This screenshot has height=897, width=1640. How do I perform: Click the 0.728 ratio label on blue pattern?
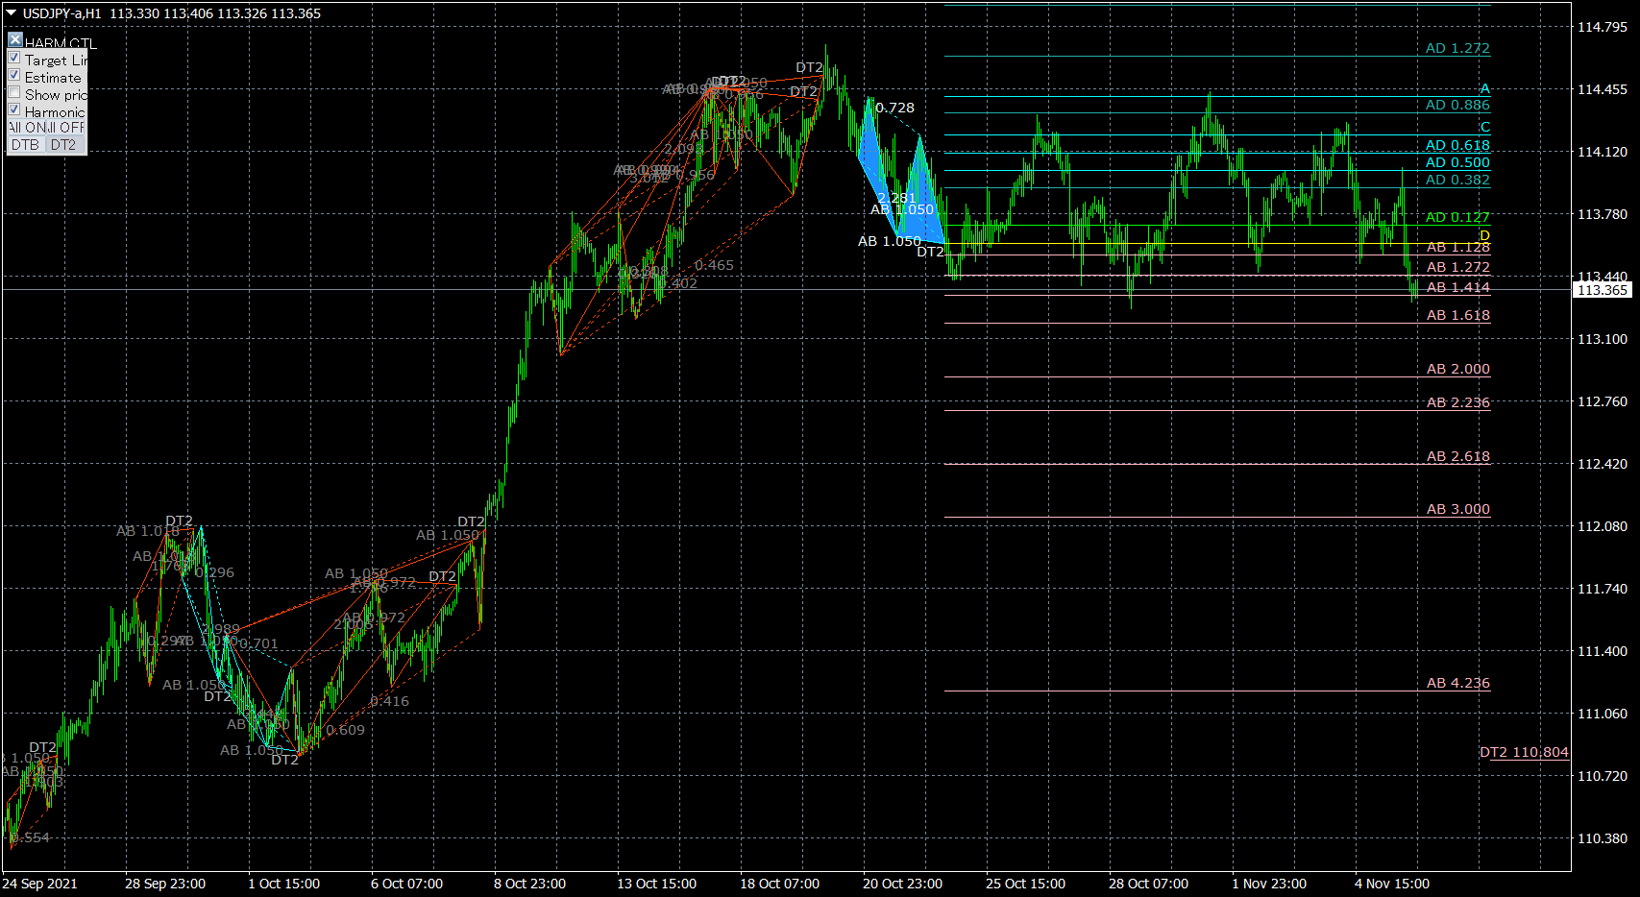[x=895, y=108]
